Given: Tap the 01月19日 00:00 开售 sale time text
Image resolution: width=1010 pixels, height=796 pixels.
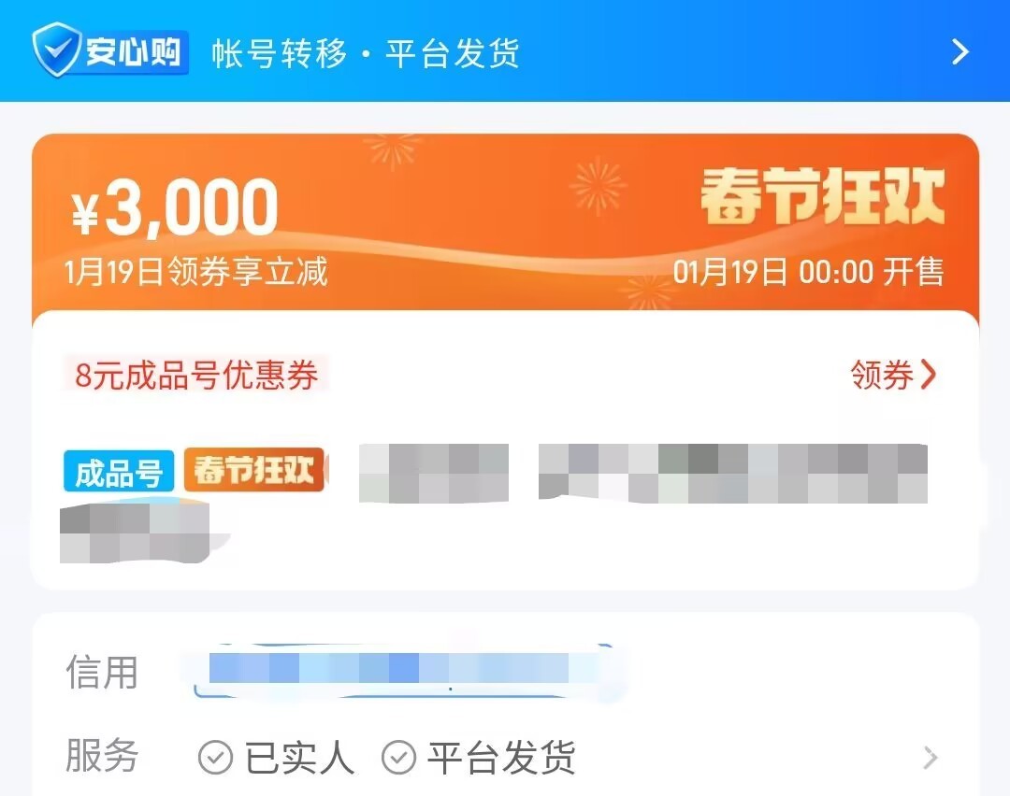Looking at the screenshot, I should 808,272.
